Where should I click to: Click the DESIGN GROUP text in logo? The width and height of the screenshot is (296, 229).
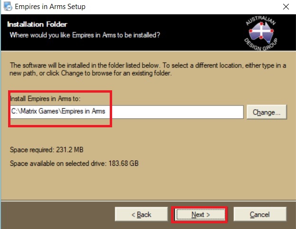click(261, 45)
